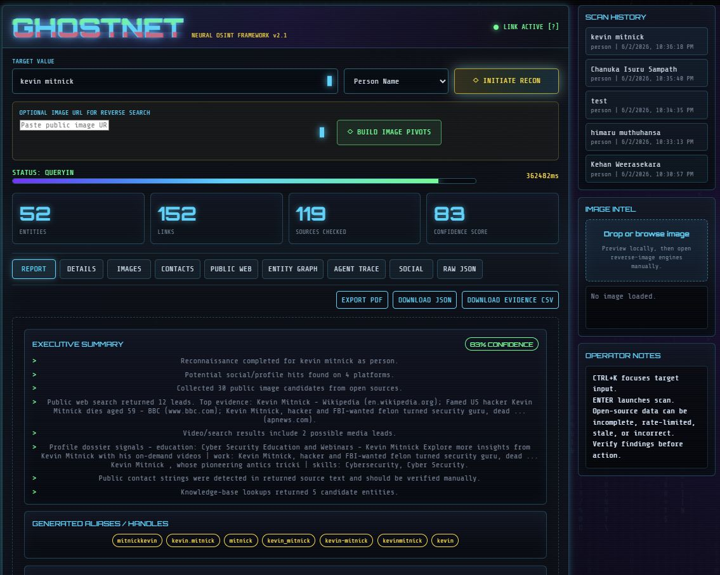Click the 'No image loaded.' text

pos(623,297)
